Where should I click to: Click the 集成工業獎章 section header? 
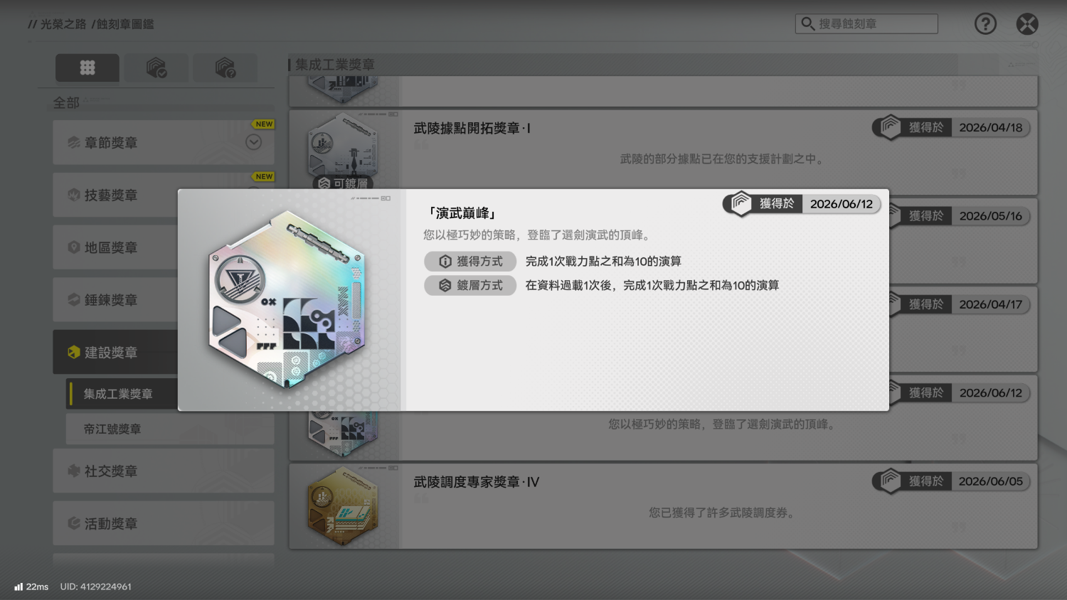tap(335, 65)
